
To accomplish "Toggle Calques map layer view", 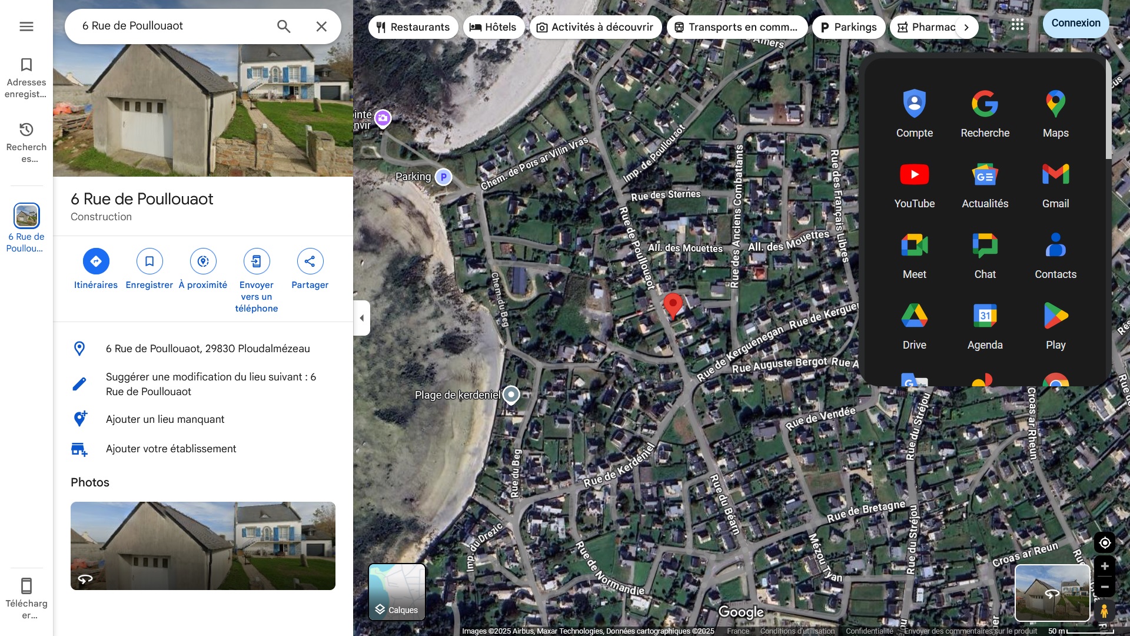I will 397,592.
